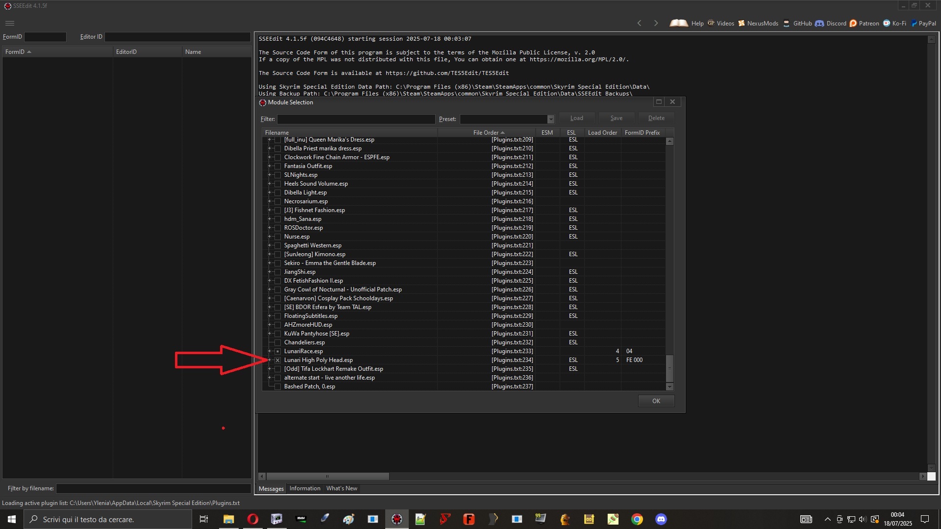Navigate forward with the right arrow
The height and width of the screenshot is (529, 941).
(656, 23)
